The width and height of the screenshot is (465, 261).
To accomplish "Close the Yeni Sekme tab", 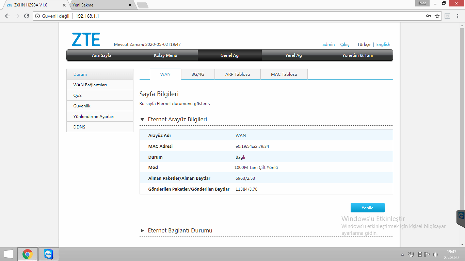I will [130, 5].
